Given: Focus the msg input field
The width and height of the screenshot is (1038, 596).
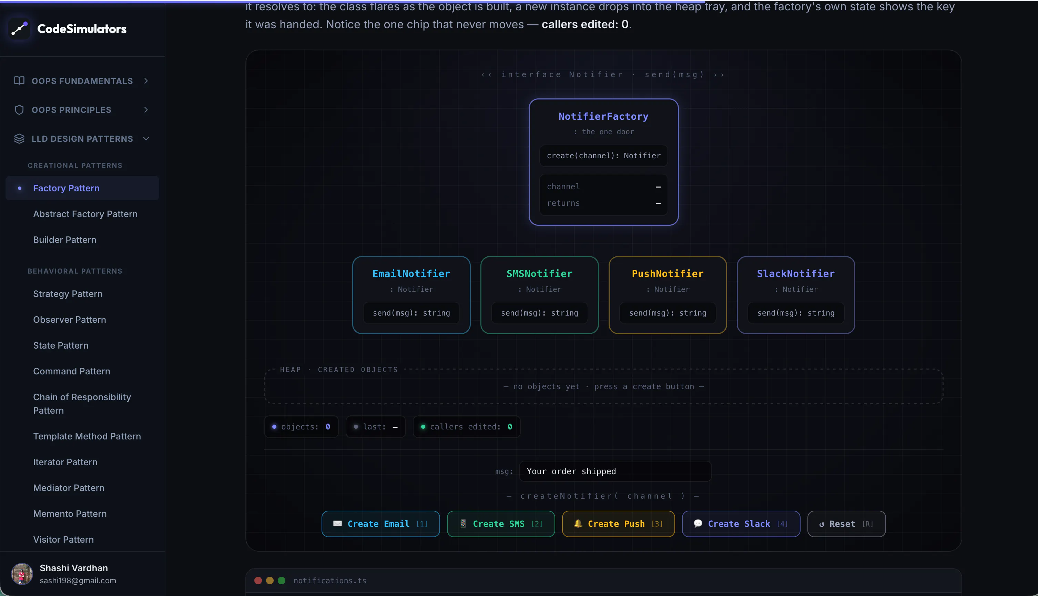Looking at the screenshot, I should (615, 471).
